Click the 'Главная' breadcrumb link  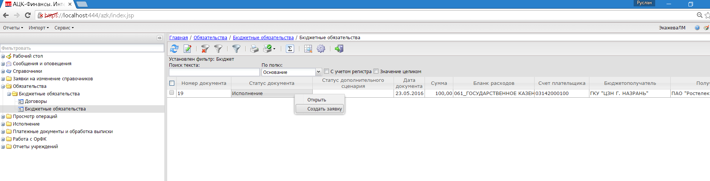(178, 38)
